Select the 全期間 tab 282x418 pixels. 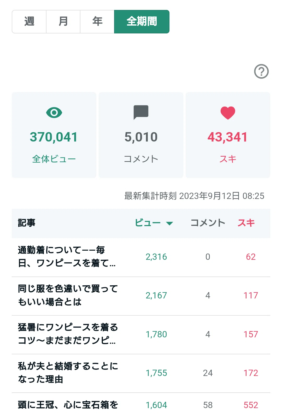pyautogui.click(x=142, y=22)
